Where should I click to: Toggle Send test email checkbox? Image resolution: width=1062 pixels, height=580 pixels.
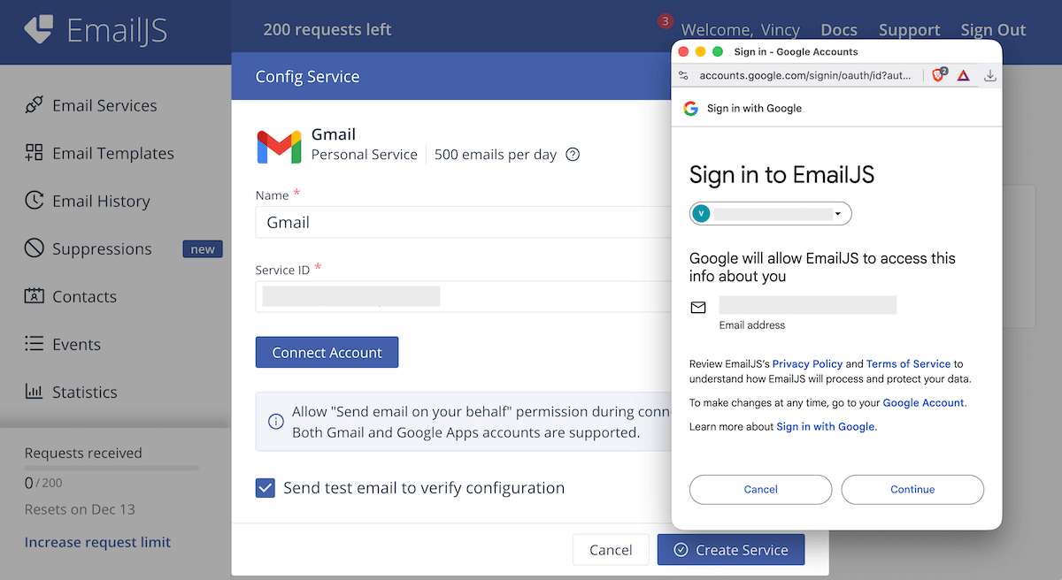265,488
